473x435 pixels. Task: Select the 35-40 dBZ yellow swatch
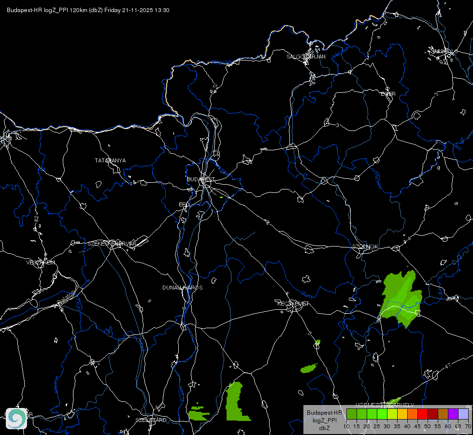[x=402, y=414]
